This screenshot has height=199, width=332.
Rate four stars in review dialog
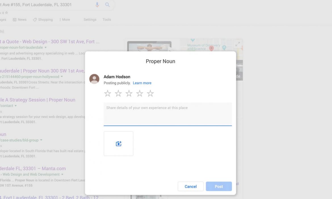pyautogui.click(x=140, y=93)
